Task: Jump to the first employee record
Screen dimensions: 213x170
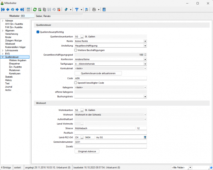Action: (x=3, y=10)
